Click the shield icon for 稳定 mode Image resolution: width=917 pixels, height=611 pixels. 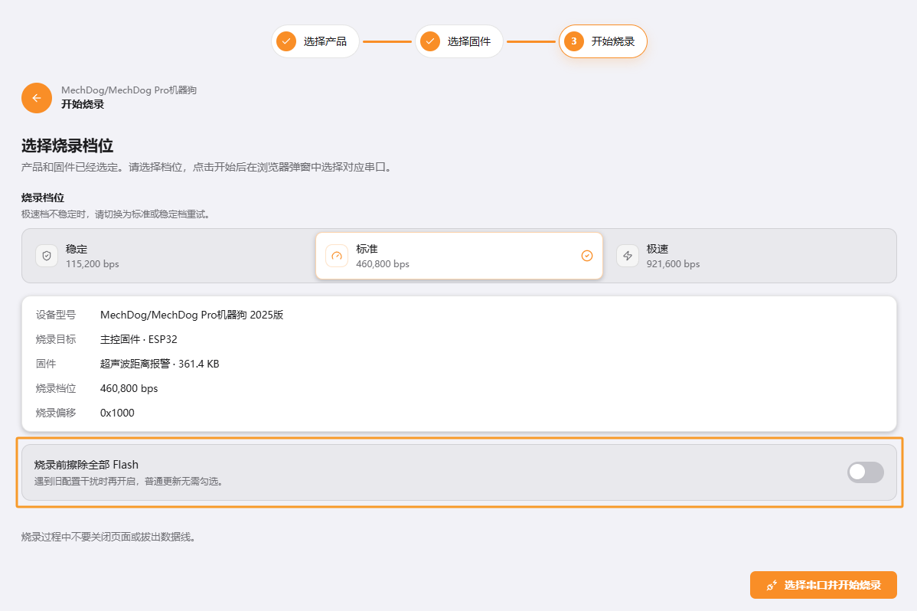pos(47,256)
